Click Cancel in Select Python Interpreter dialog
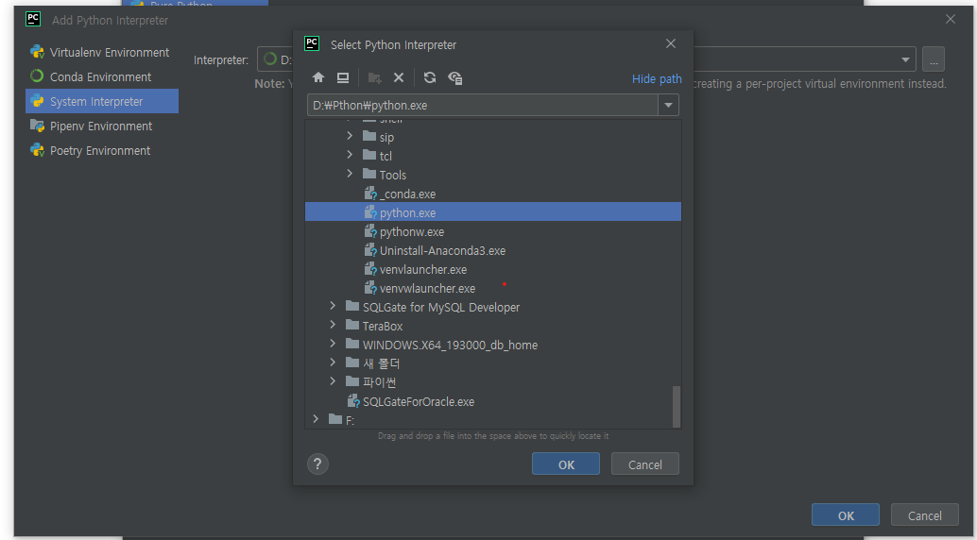Viewport: 977px width, 540px height. click(645, 464)
